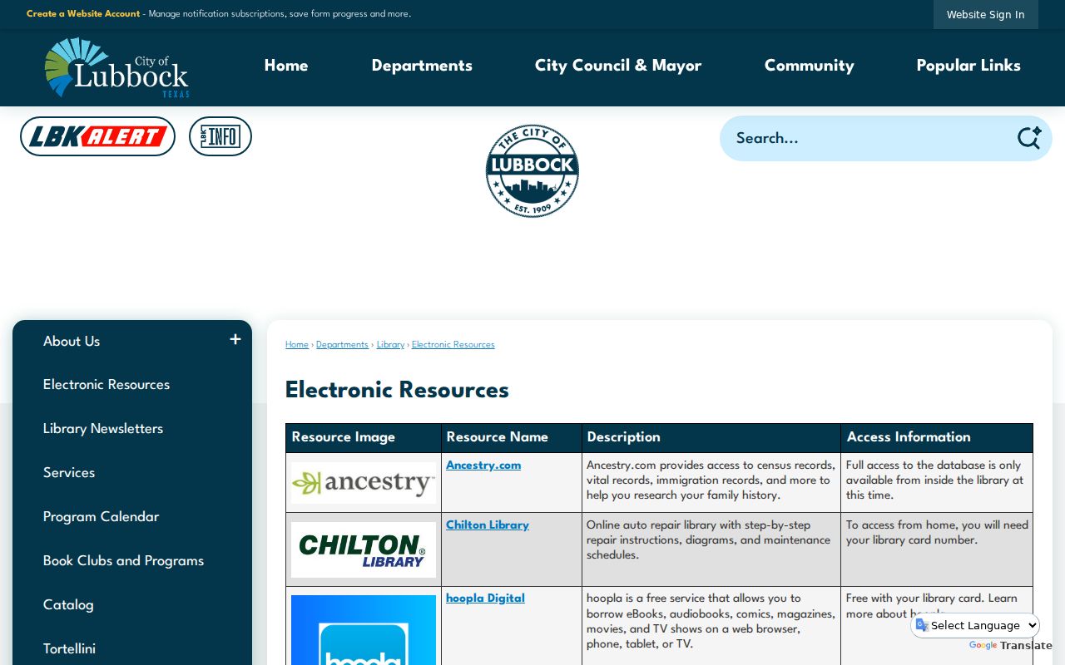
Task: Open the Select Language dropdown
Action: point(977,625)
